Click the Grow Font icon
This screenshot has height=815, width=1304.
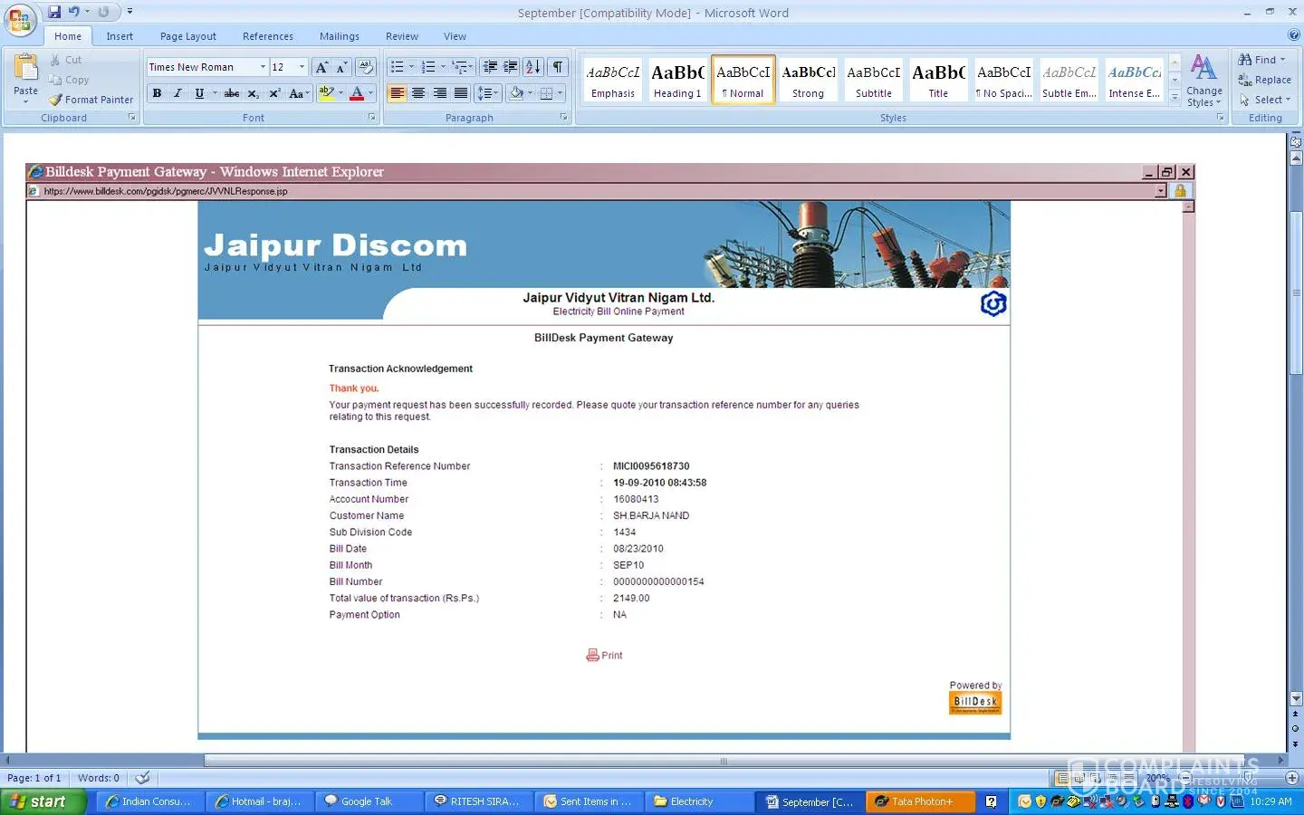point(321,67)
